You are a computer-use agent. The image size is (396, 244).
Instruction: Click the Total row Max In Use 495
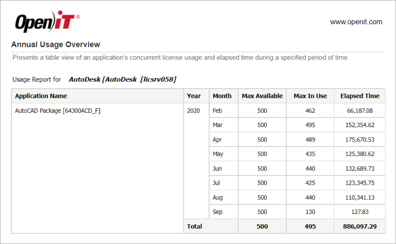[310, 226]
